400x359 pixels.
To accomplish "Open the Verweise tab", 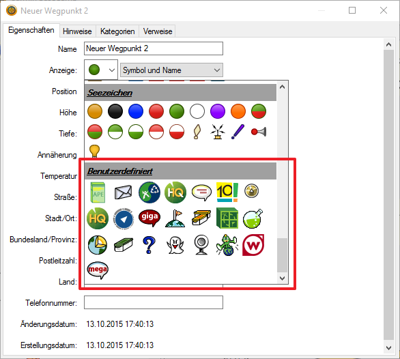I will click(158, 31).
